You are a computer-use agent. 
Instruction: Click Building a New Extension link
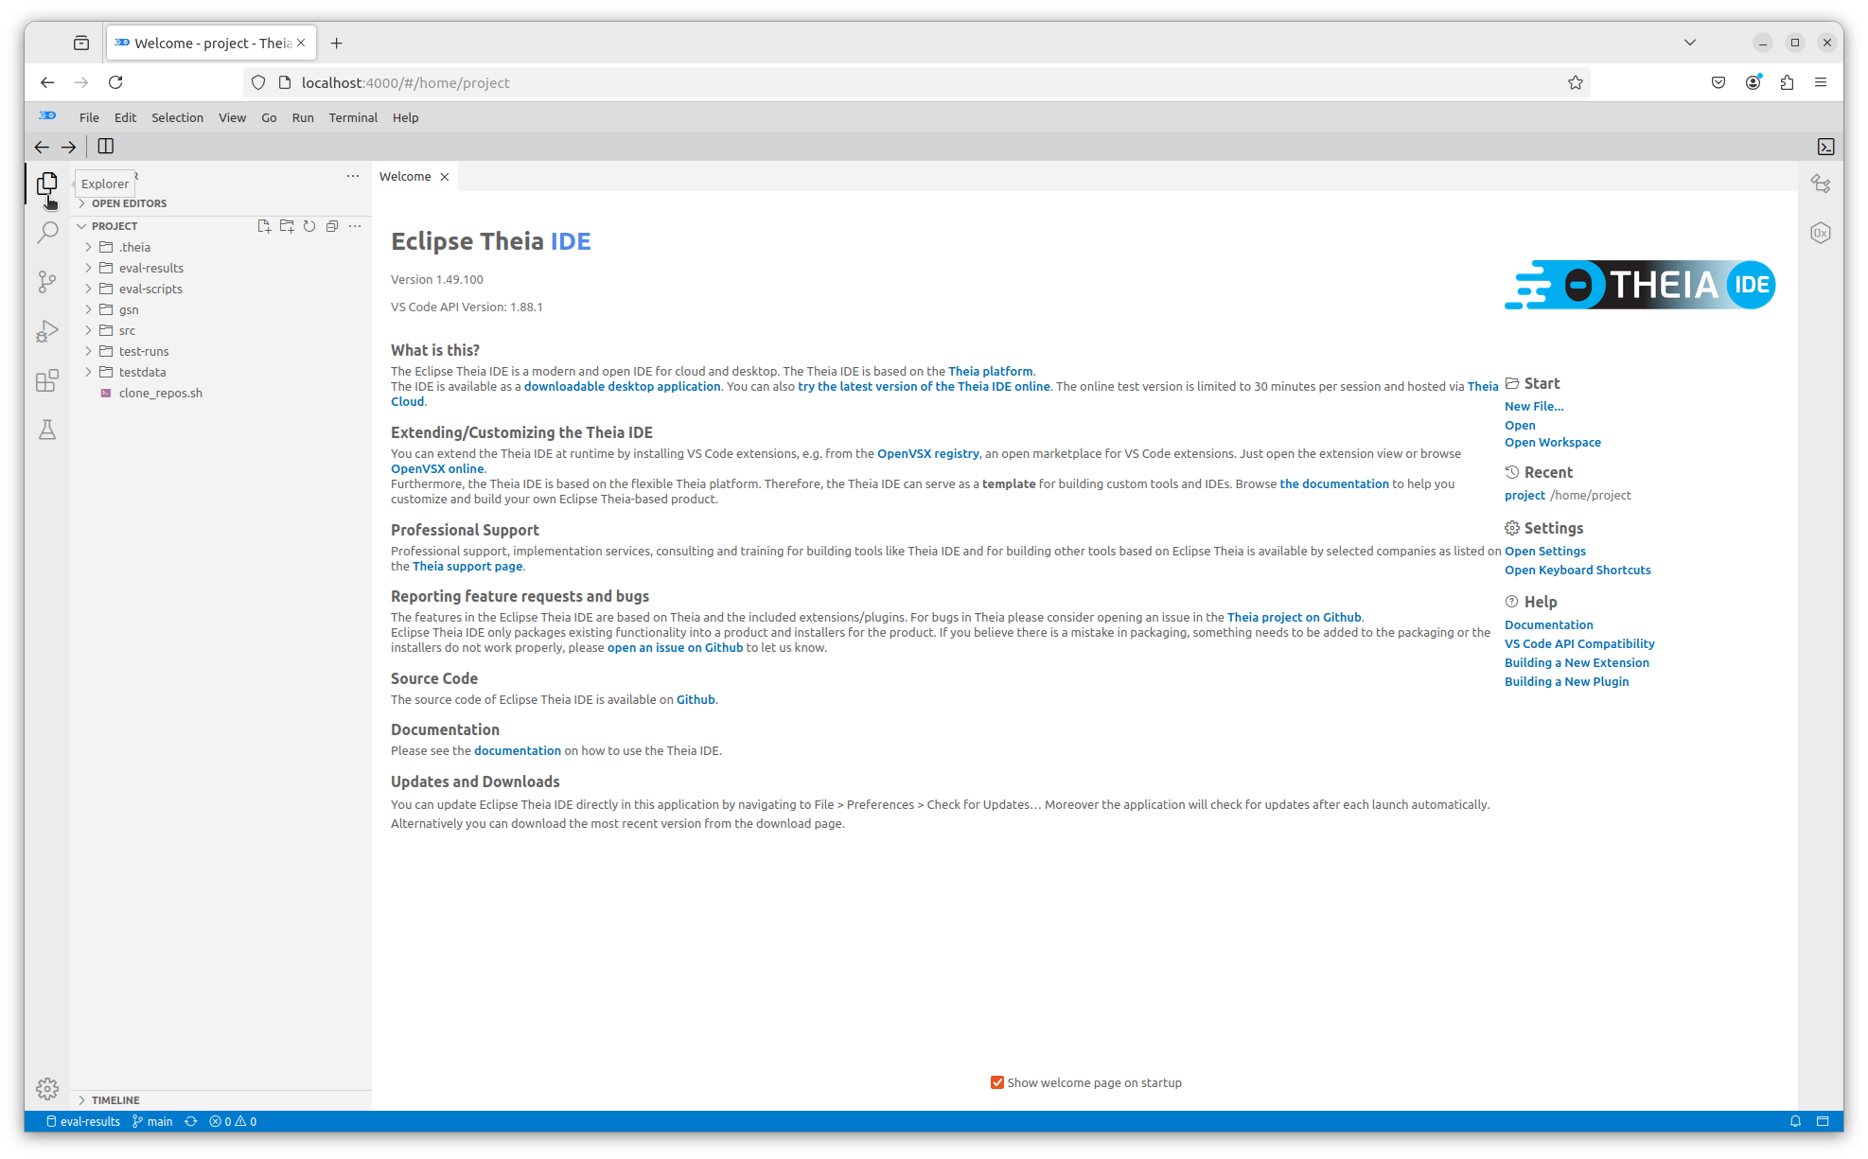click(x=1577, y=662)
